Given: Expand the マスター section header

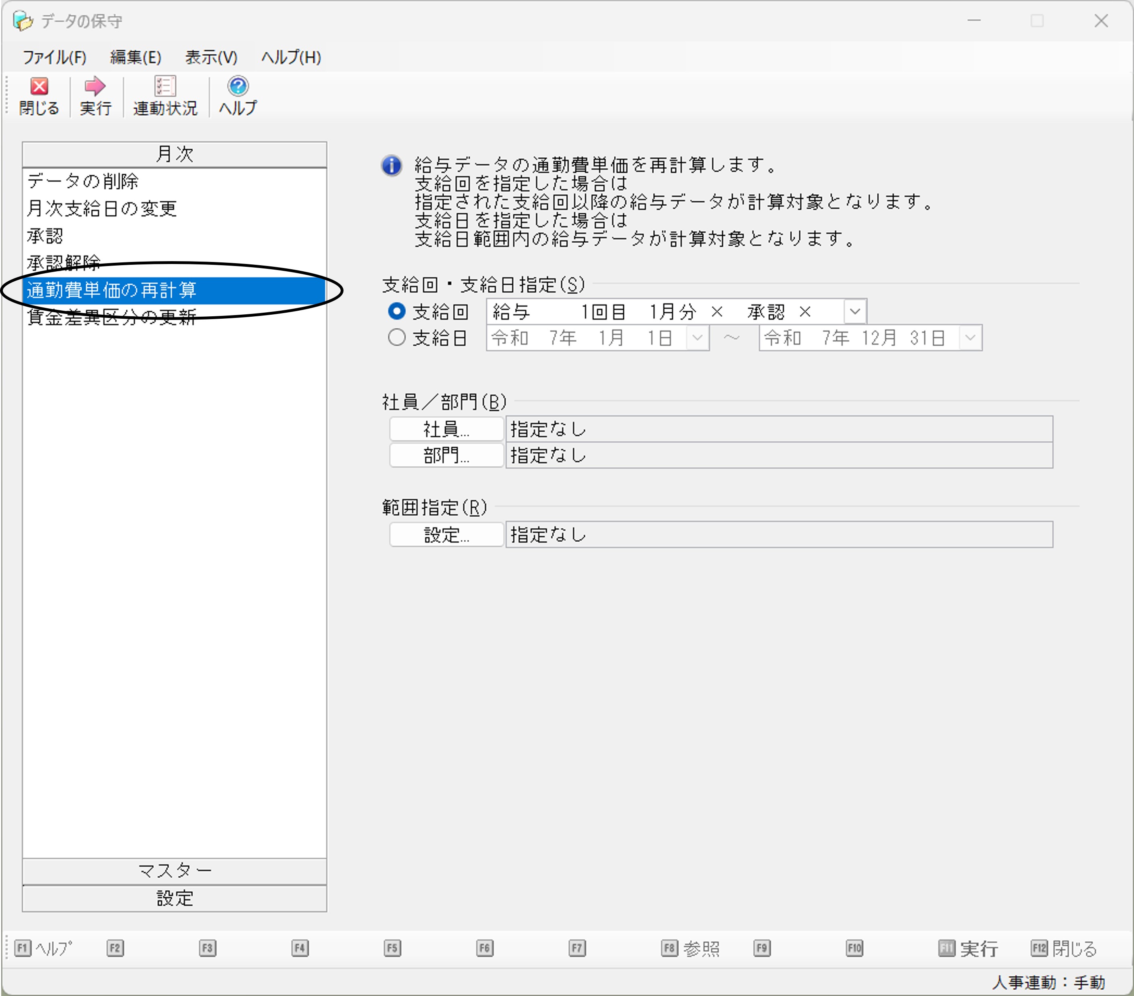Looking at the screenshot, I should click(x=174, y=870).
